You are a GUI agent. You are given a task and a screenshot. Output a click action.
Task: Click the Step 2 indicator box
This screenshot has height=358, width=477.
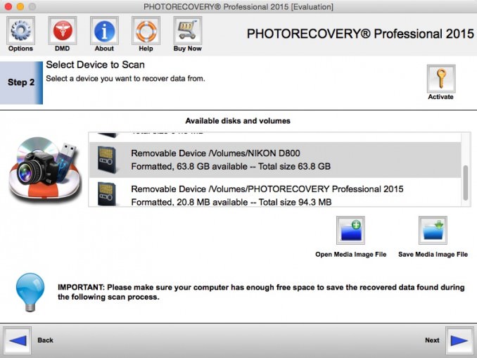[x=21, y=82]
